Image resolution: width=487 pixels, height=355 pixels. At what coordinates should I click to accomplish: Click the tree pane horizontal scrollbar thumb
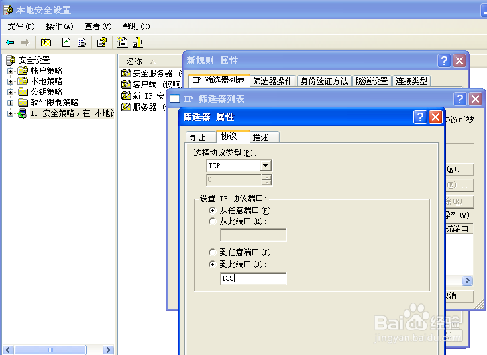(50, 350)
